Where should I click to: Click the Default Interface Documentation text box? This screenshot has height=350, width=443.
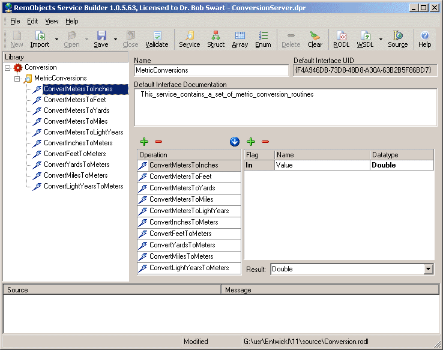click(285, 107)
